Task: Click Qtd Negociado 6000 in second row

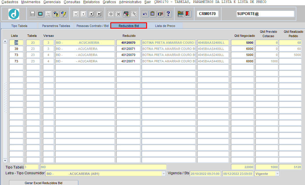Action: coord(242,49)
